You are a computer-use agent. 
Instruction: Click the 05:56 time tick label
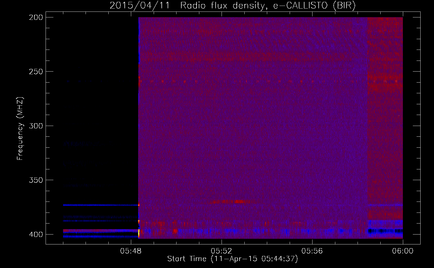click(312, 251)
